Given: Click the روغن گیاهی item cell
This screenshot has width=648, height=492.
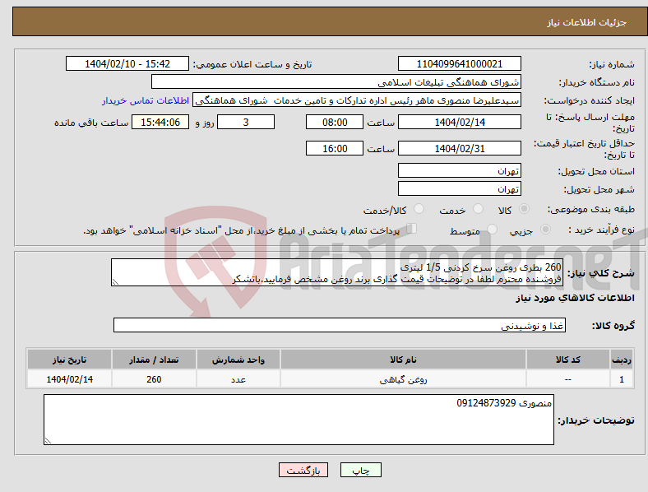Looking at the screenshot, I should (x=403, y=378).
